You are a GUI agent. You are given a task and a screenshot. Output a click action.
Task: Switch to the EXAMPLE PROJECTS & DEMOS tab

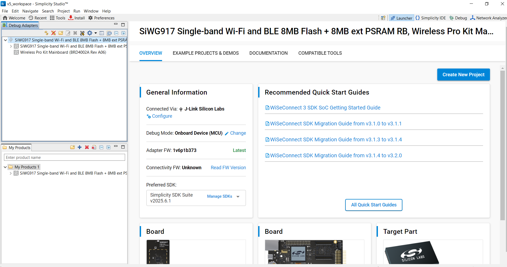tap(205, 53)
